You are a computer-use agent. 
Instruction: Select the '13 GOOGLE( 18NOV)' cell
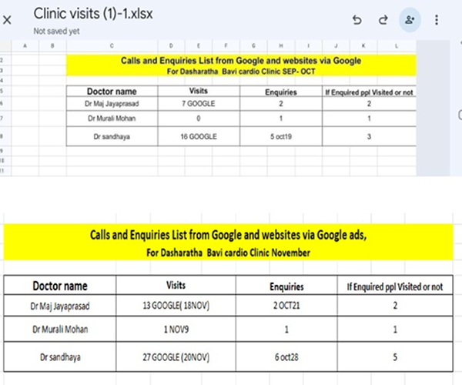click(176, 306)
